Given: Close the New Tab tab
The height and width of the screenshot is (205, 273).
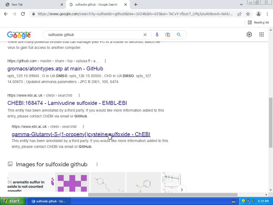Looking at the screenshot, I should pyautogui.click(x=62, y=5).
